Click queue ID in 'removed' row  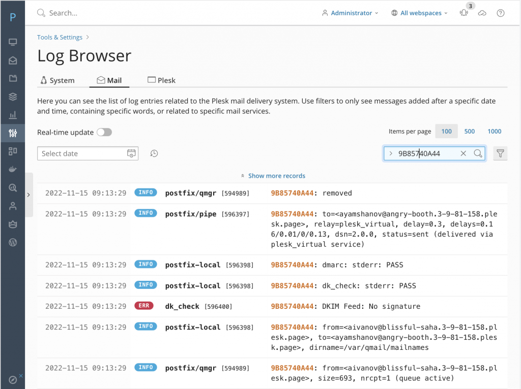[x=292, y=193]
